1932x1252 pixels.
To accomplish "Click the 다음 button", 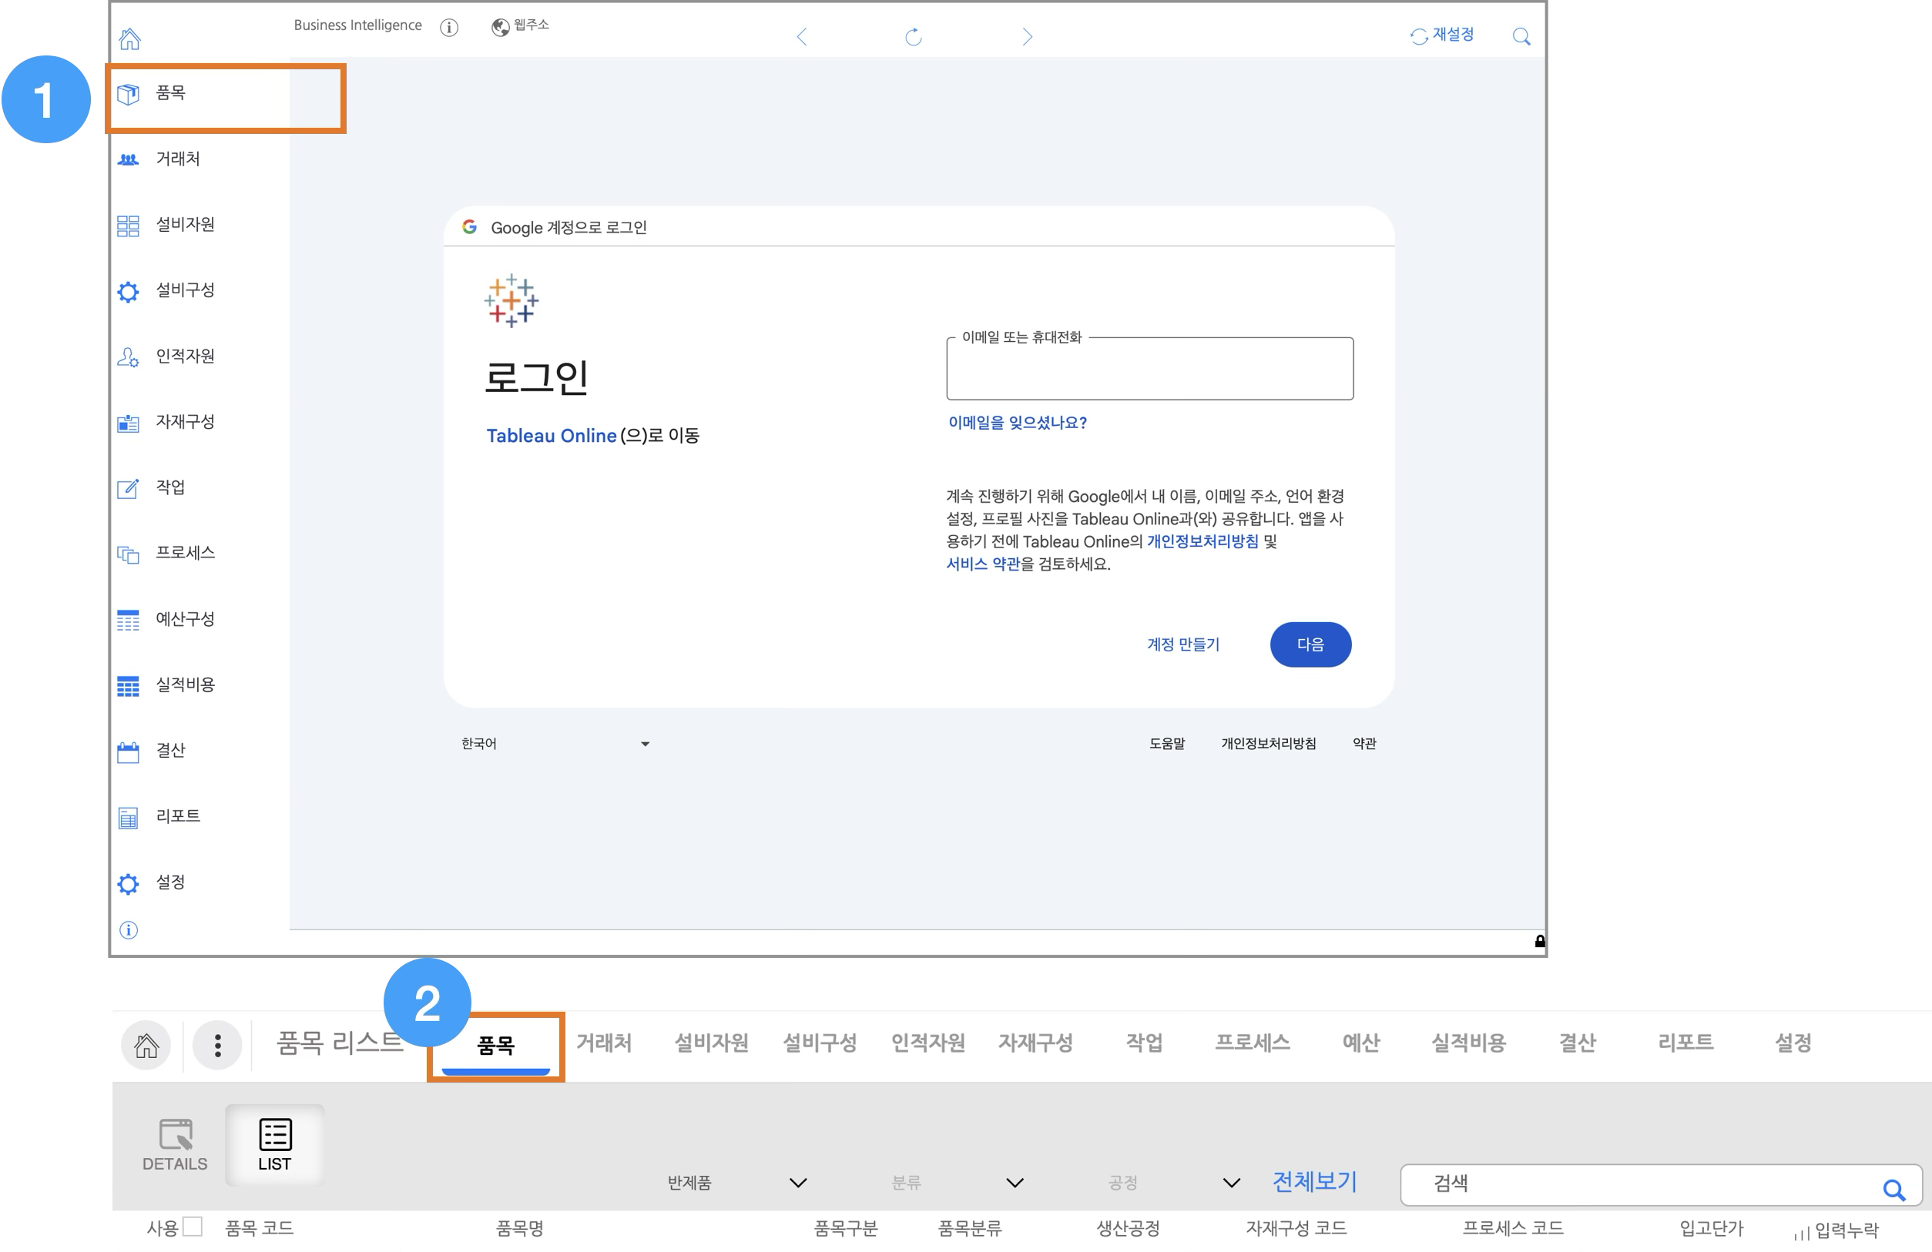I will [x=1310, y=644].
